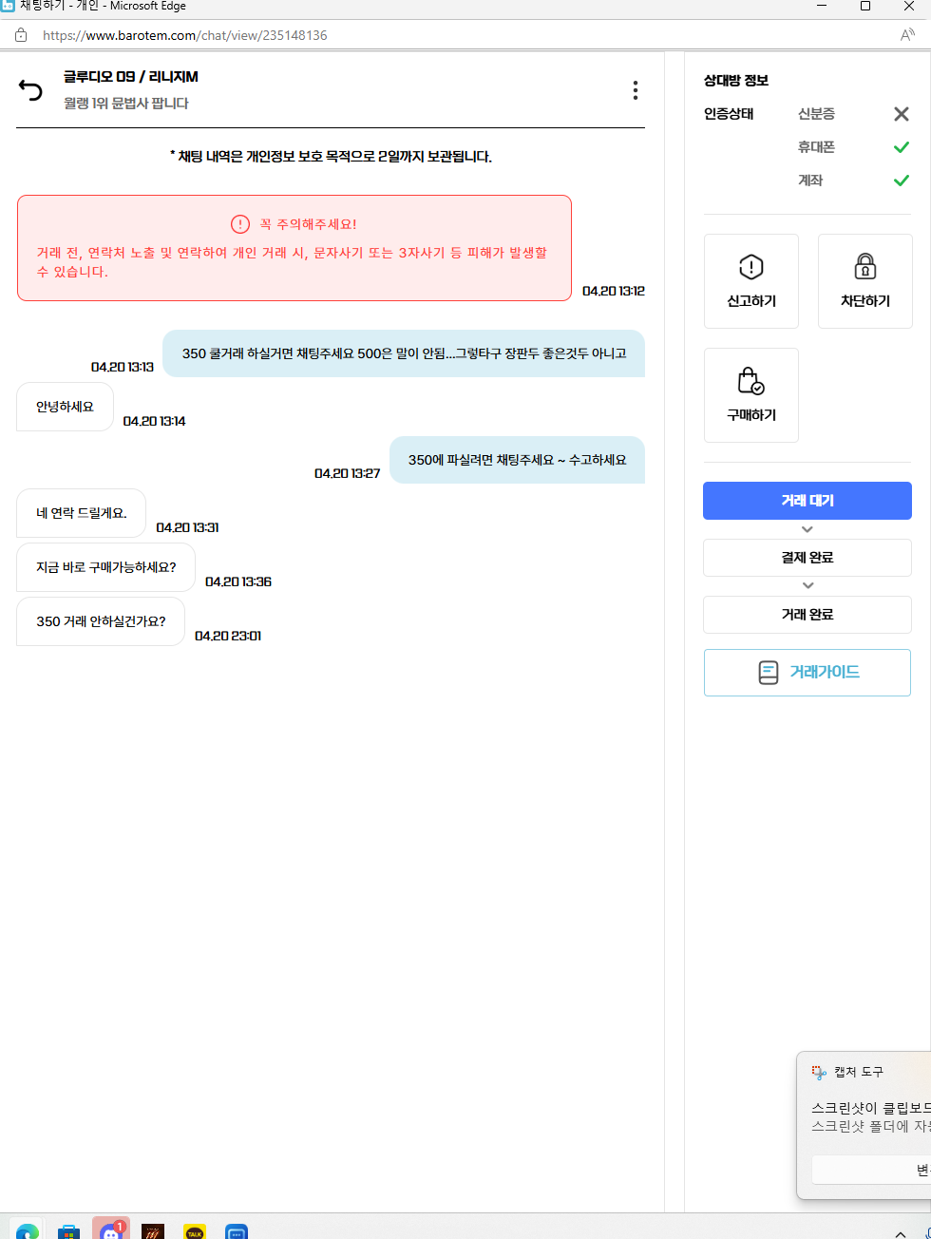Screen dimensions: 931x1239
Task: Click the green check beside 휴대폰
Action: 901,147
